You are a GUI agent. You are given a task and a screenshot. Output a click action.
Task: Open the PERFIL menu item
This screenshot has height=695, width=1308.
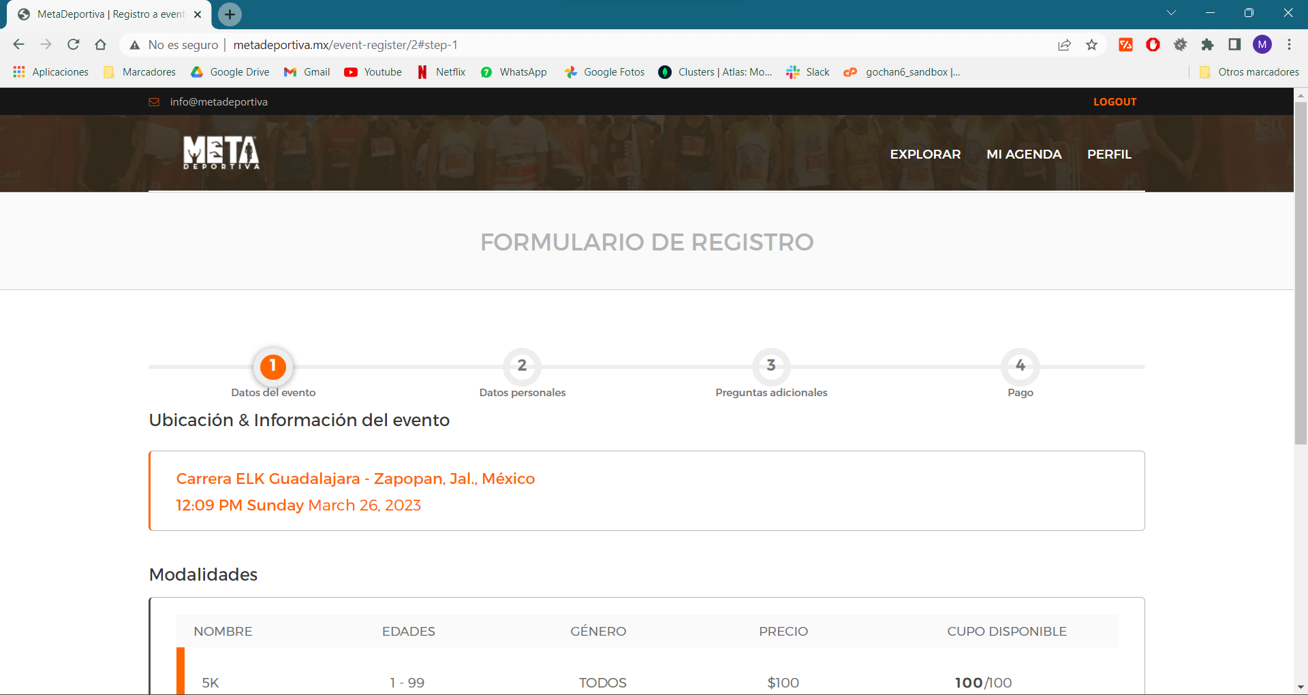(1109, 155)
